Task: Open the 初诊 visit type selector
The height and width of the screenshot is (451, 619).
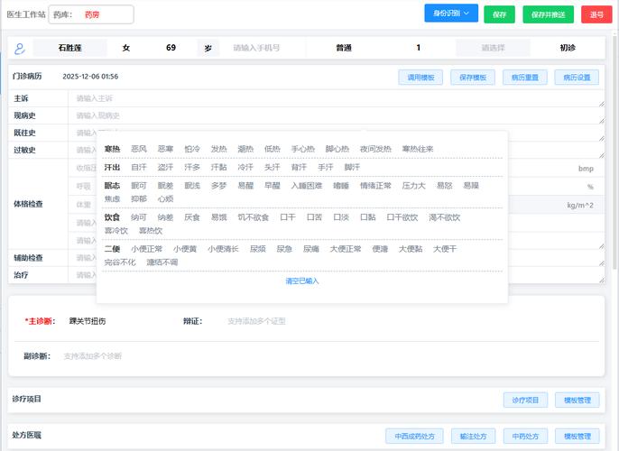Action: point(568,48)
